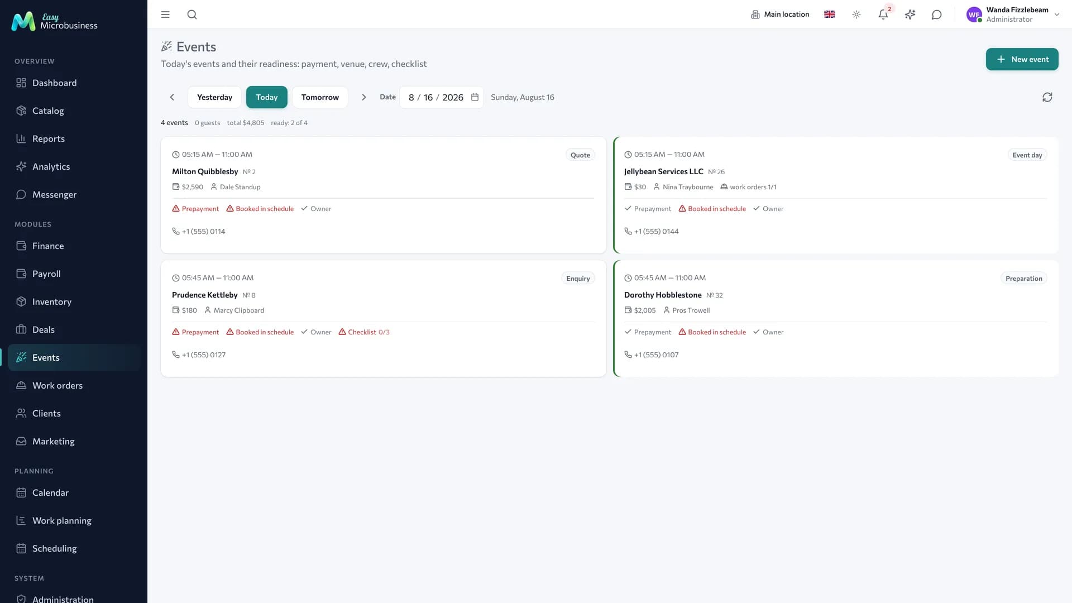
Task: Click the Enquiry status badge
Action: point(578,279)
